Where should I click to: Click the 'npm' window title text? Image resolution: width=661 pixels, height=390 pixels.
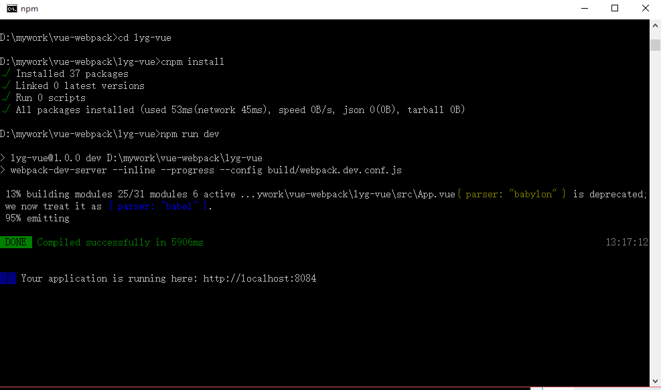click(x=29, y=9)
